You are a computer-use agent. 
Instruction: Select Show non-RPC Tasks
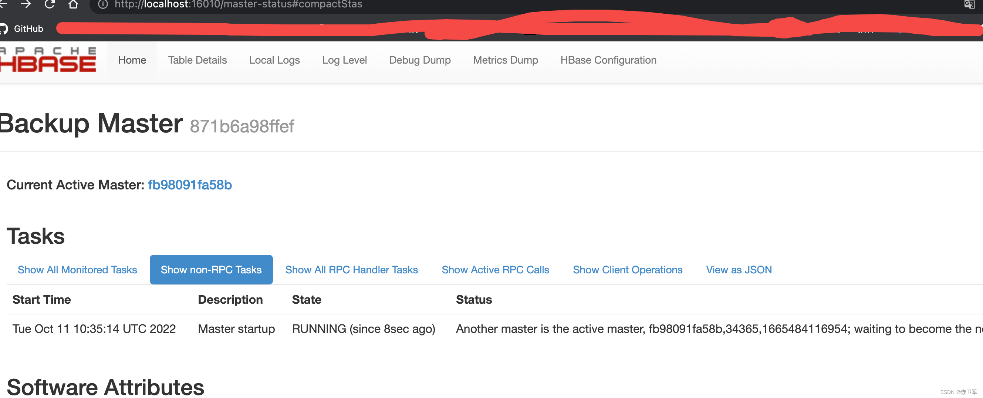click(x=211, y=269)
